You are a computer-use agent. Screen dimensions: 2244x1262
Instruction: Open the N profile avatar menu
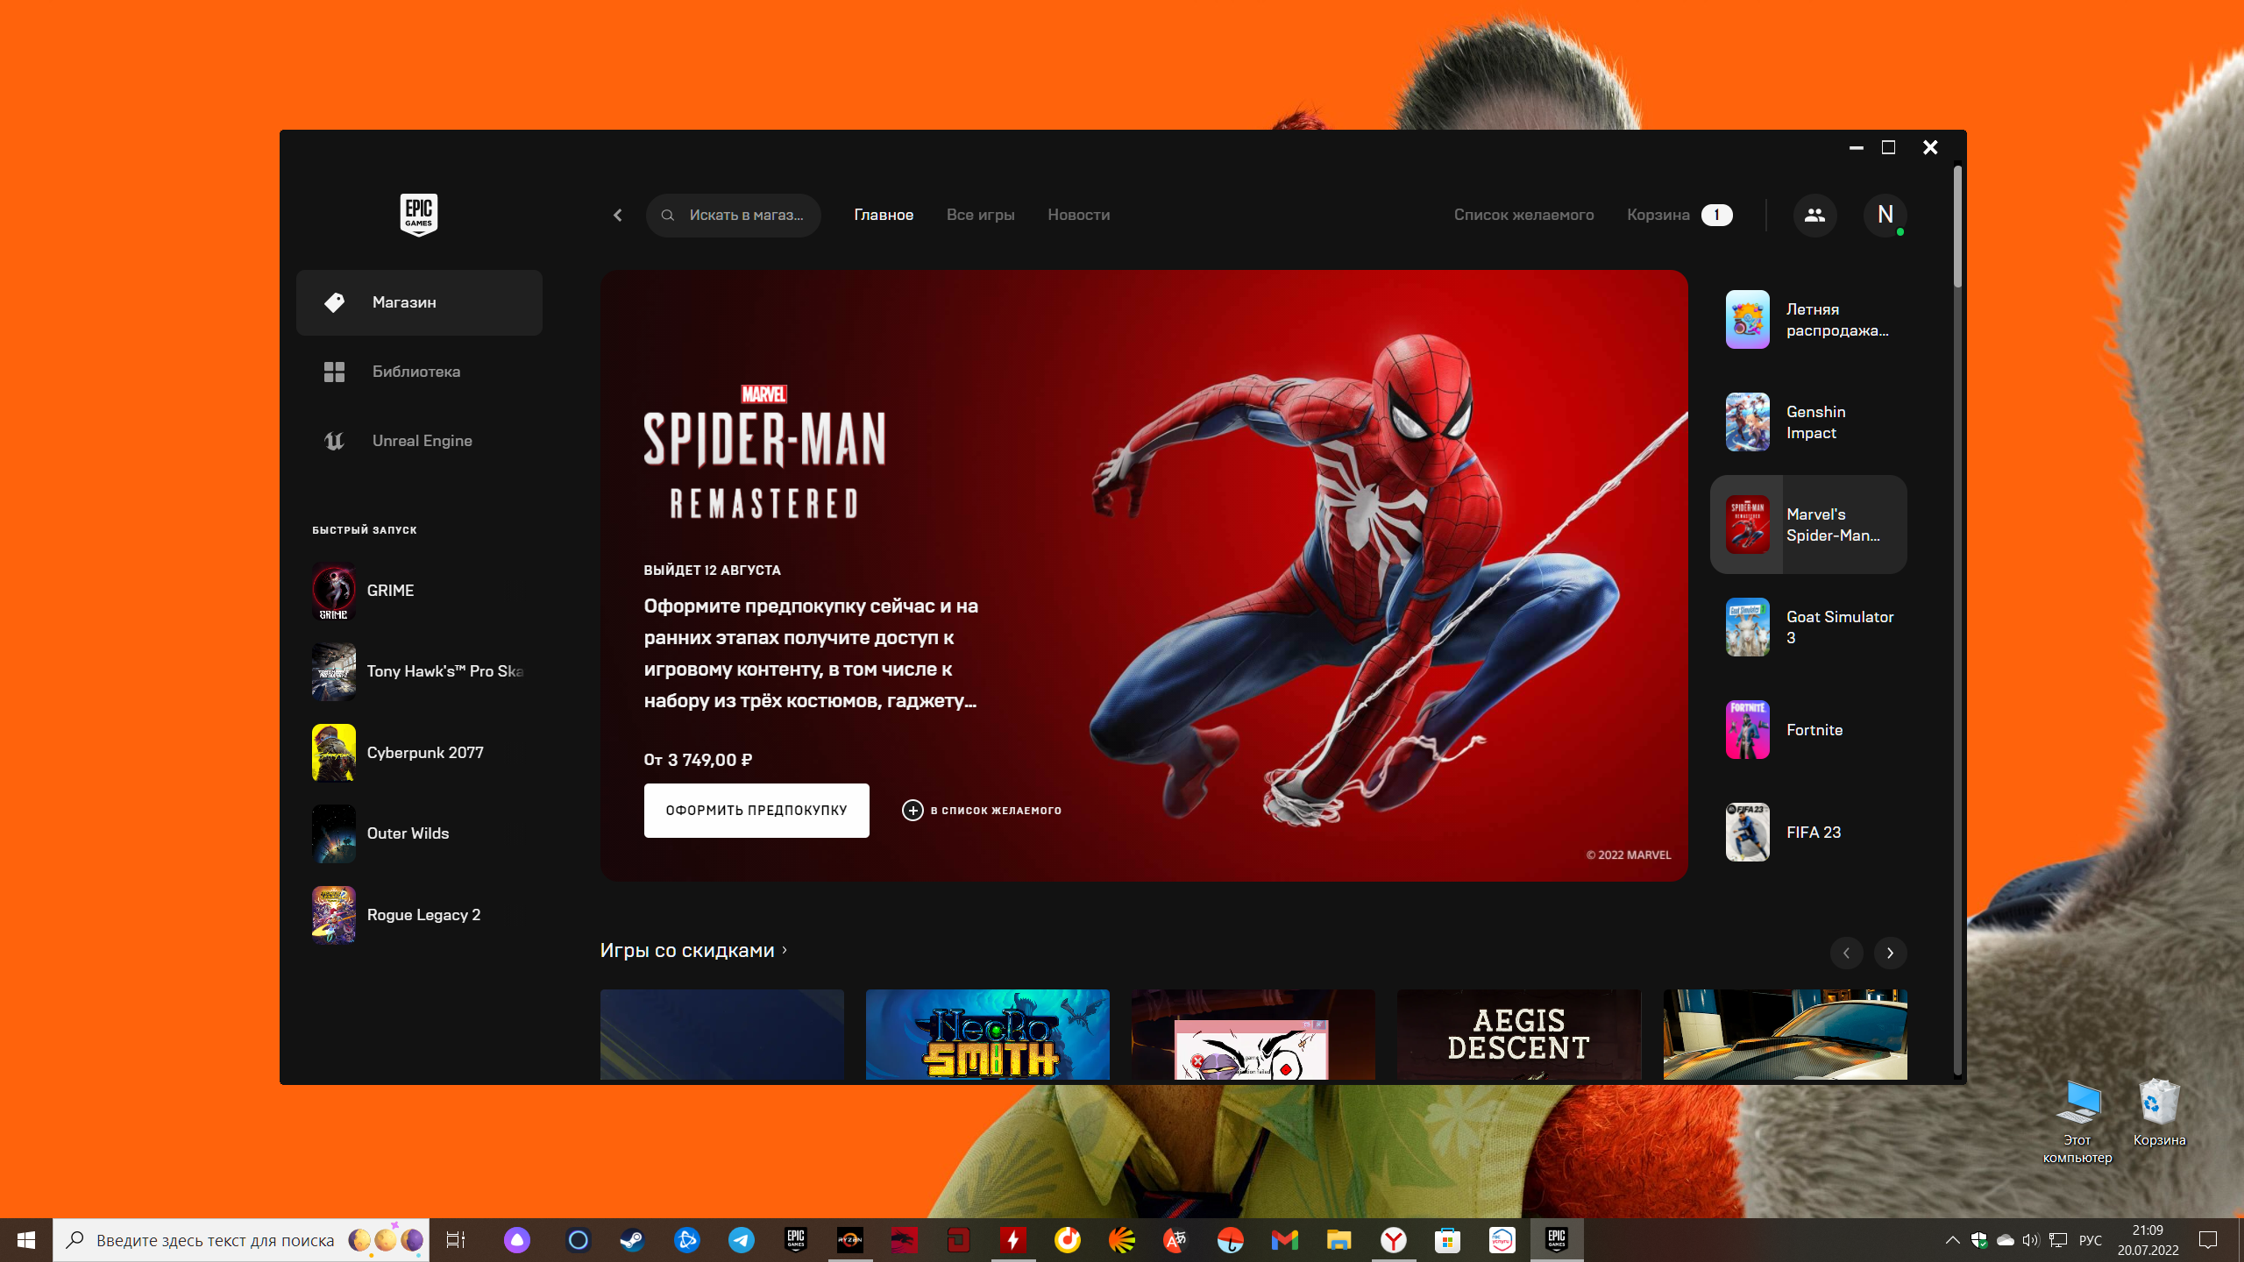pyautogui.click(x=1885, y=215)
